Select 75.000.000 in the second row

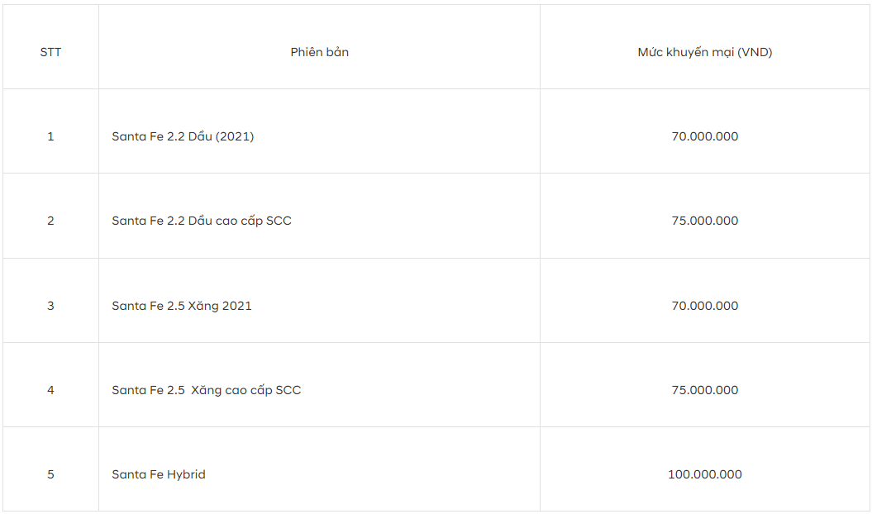[x=704, y=221]
